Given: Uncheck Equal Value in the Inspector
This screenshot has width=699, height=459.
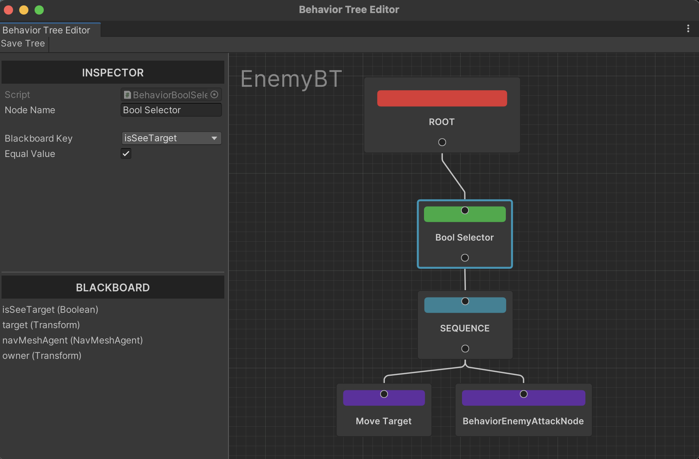Looking at the screenshot, I should (126, 154).
